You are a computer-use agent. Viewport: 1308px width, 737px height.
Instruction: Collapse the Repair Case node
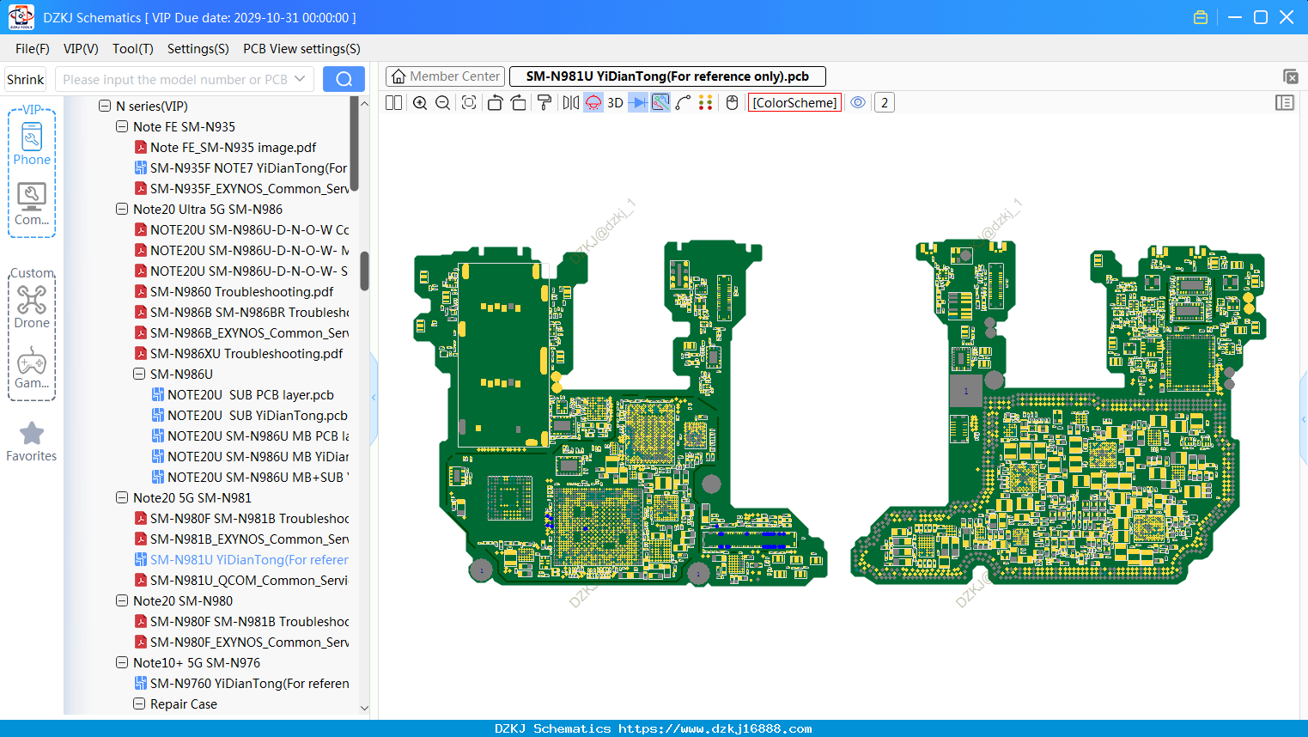pos(139,704)
